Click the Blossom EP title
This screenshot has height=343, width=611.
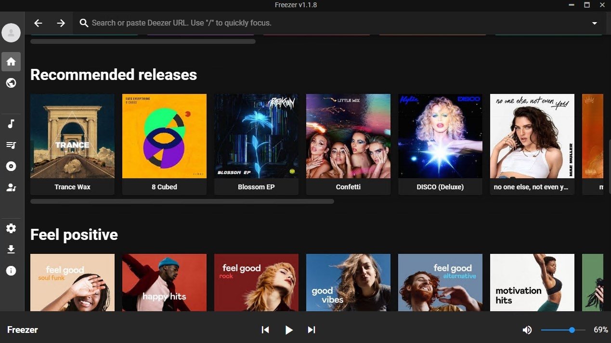click(x=256, y=187)
